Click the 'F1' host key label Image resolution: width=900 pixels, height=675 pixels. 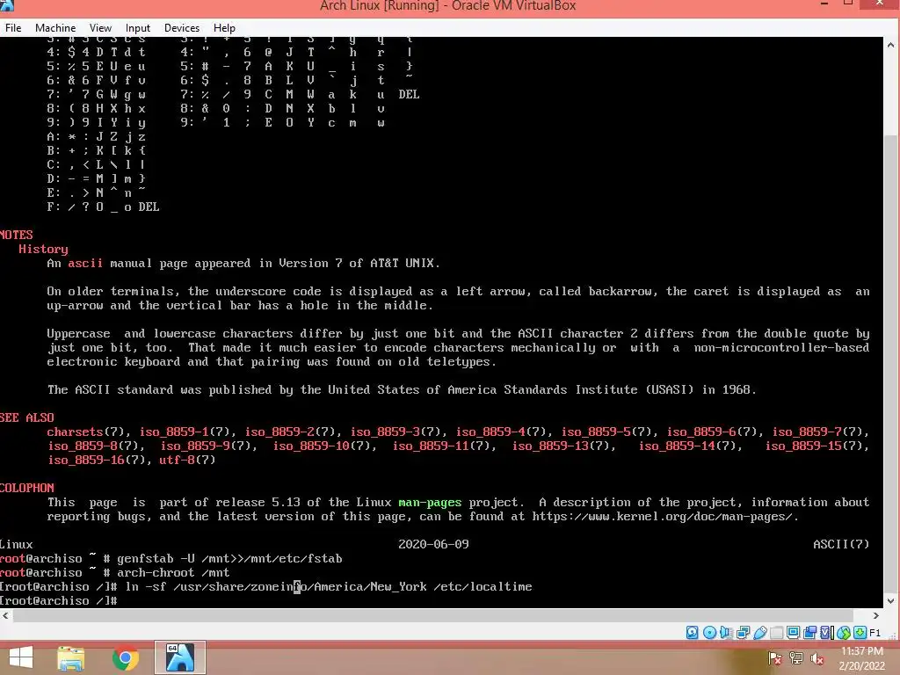click(875, 633)
